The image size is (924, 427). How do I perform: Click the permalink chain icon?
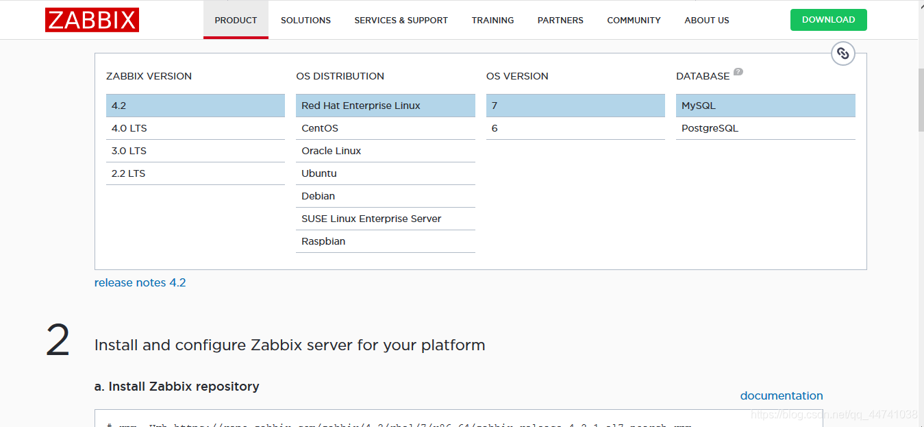pos(843,53)
